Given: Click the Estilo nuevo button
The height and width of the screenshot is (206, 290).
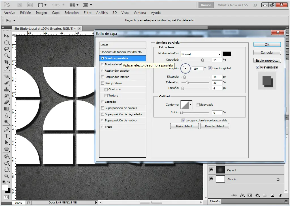Looking at the screenshot, I should click(x=267, y=60).
